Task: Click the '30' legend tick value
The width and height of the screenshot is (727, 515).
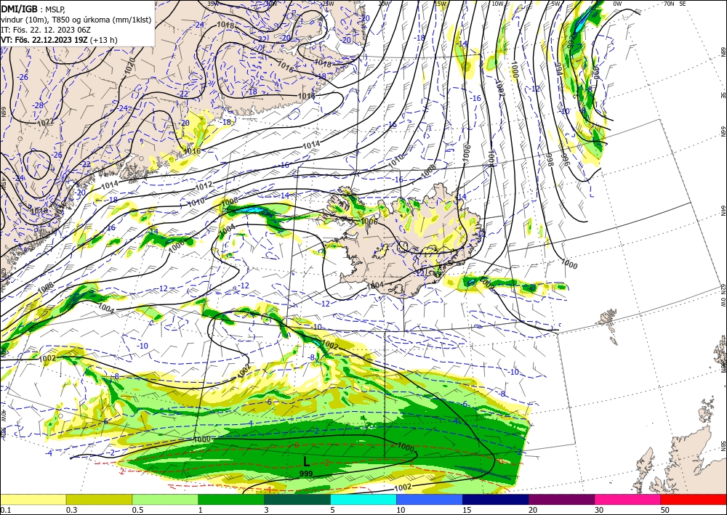Action: [x=599, y=510]
